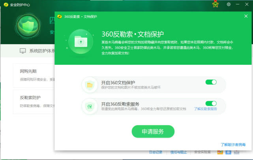Open 日志记录 link in main window
The image size is (253, 160).
[x=156, y=152]
